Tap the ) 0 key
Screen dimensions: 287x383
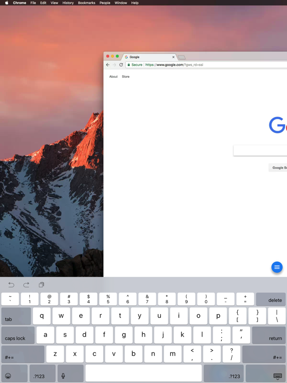click(206, 299)
